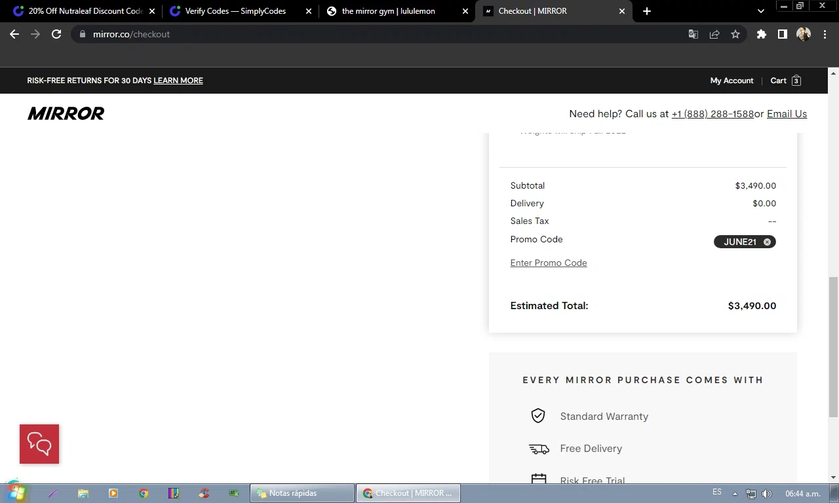The image size is (839, 503).
Task: Click the page vertical scrollbar
Action: [833, 347]
